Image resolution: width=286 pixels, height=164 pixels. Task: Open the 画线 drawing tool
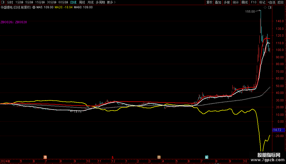click(244, 2)
